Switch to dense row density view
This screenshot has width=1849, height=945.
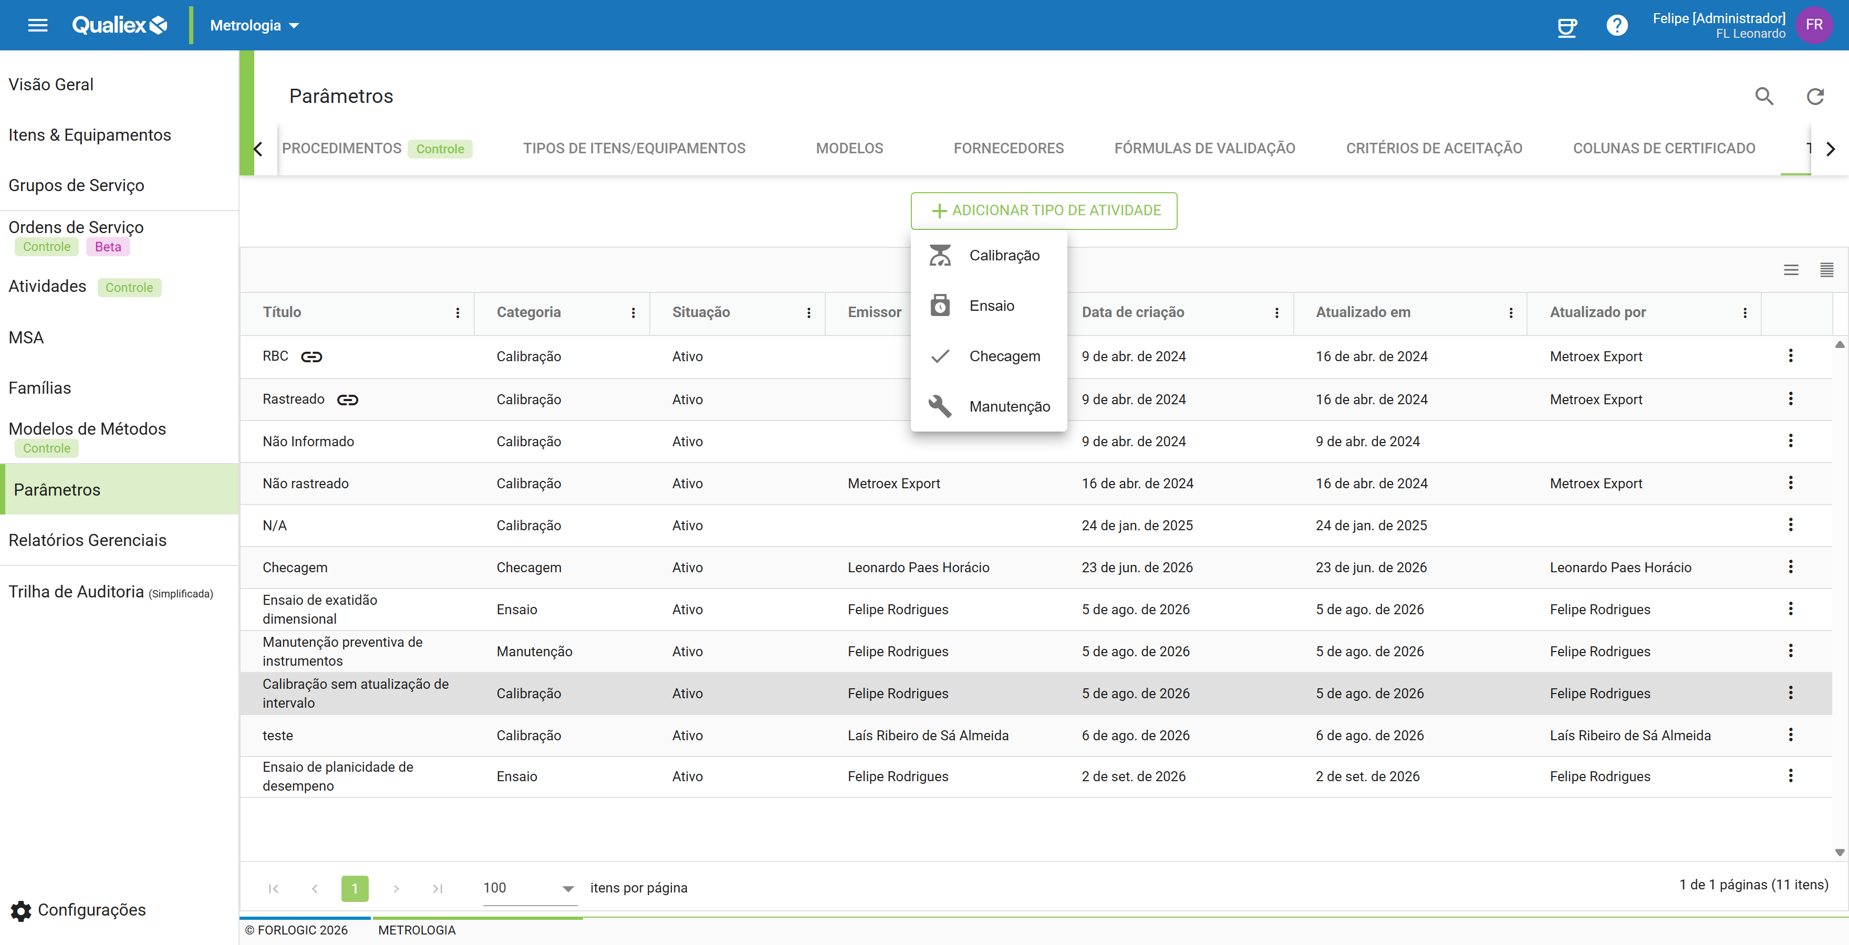coord(1826,270)
